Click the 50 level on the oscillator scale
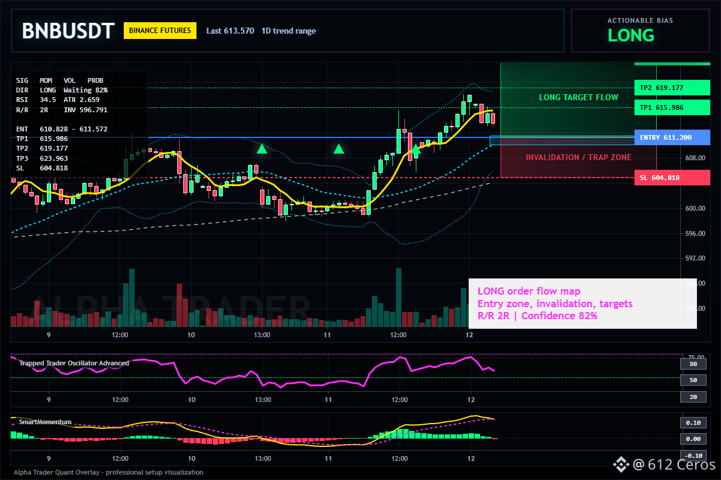This screenshot has width=721, height=480. click(x=693, y=380)
